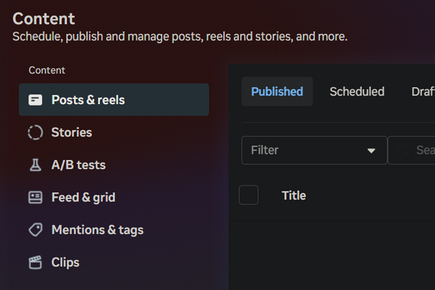This screenshot has height=290, width=435.
Task: Click the magnifier icon in search box
Action: (403, 150)
